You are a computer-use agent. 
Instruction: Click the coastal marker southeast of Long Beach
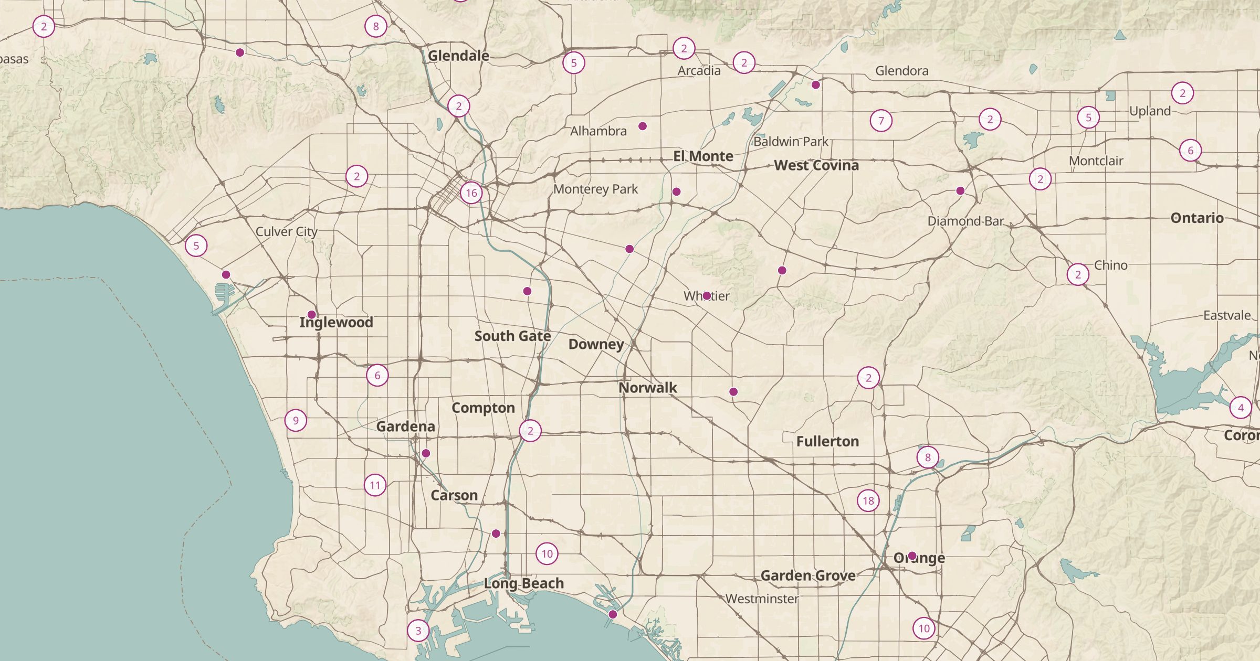click(613, 614)
